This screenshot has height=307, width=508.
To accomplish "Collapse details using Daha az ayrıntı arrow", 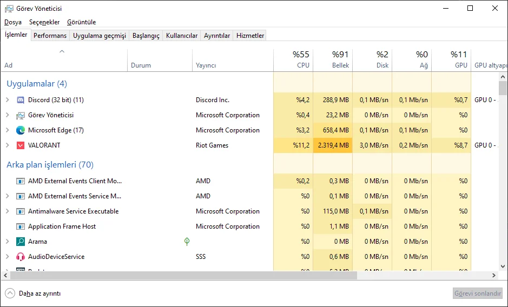I will [10, 293].
